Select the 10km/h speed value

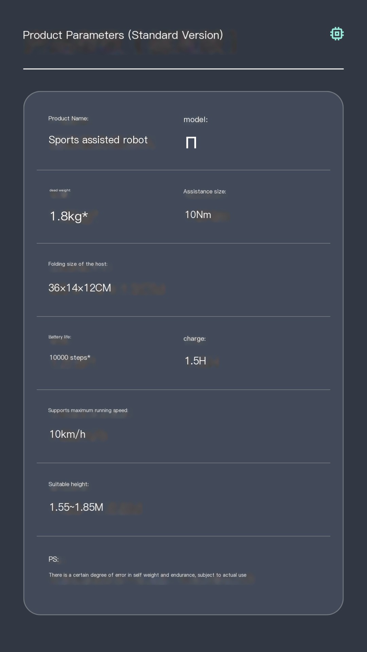click(x=67, y=434)
